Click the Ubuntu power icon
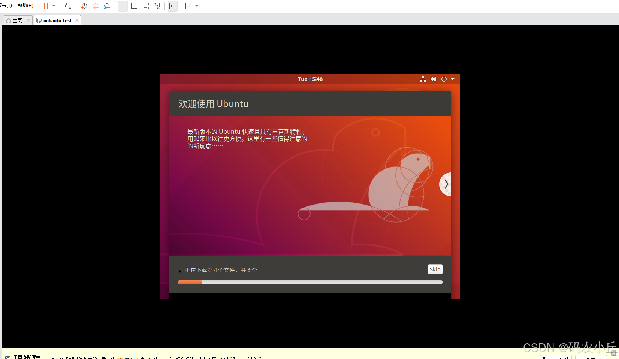The width and height of the screenshot is (619, 359). pyautogui.click(x=444, y=79)
